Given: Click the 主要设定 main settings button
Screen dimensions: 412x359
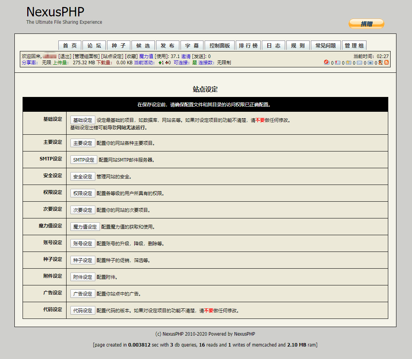Looking at the screenshot, I should click(x=82, y=143).
